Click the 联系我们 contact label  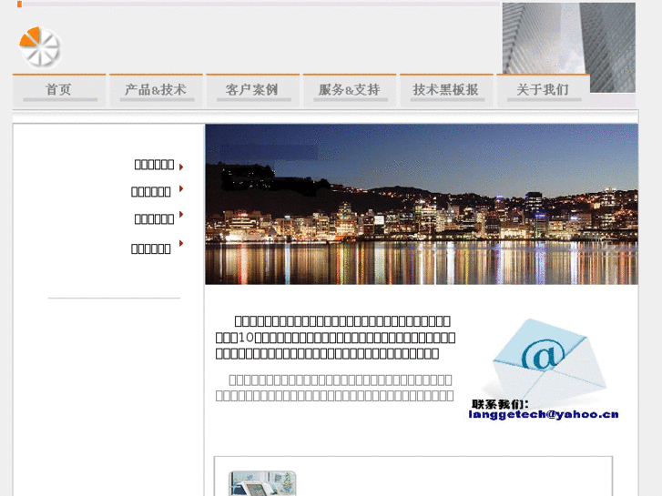(x=500, y=404)
